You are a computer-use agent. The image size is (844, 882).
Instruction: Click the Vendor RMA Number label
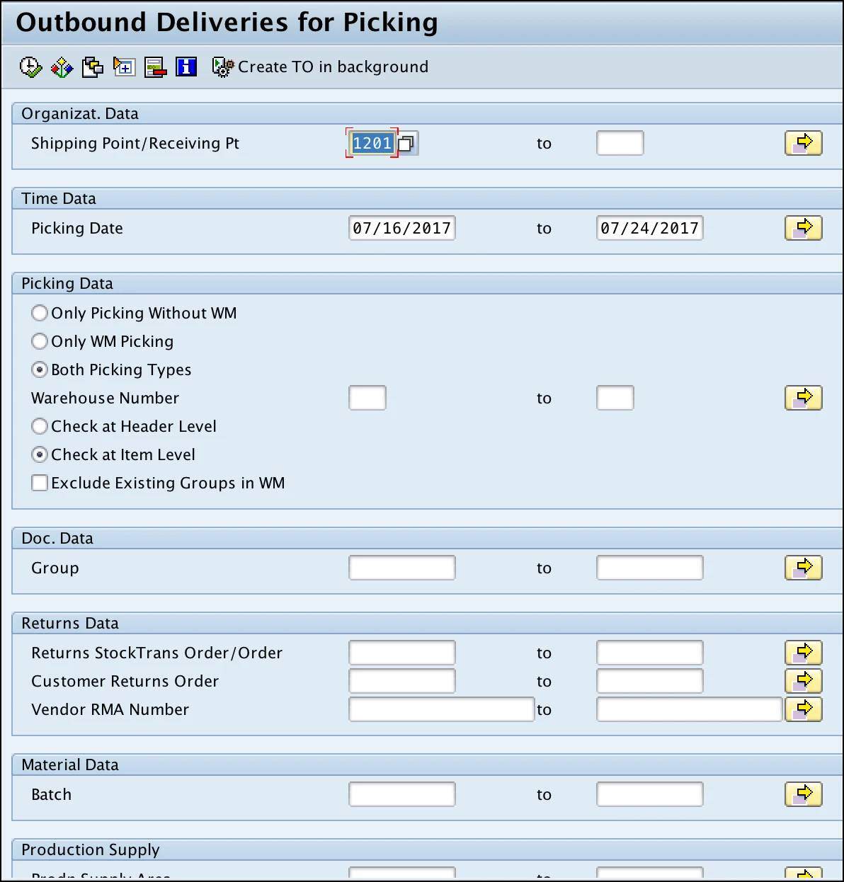[110, 709]
